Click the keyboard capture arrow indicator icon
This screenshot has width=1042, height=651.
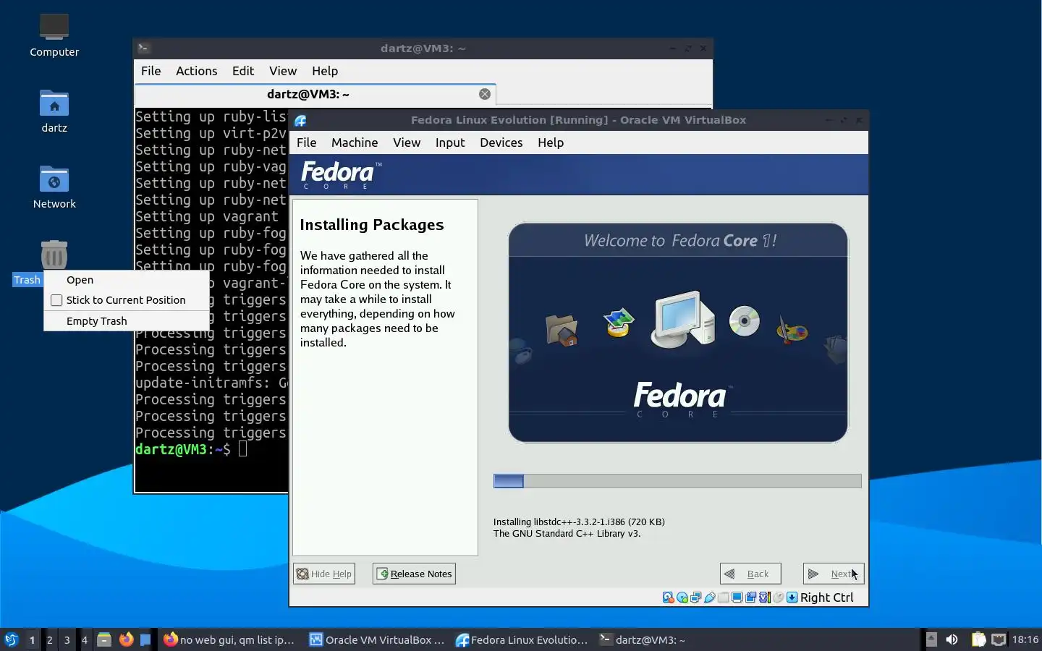point(792,597)
